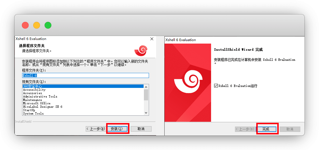Viewport: 319px width, 150px height.
Task: Choose Administrative Tools from folder list
Action: (x=40, y=96)
